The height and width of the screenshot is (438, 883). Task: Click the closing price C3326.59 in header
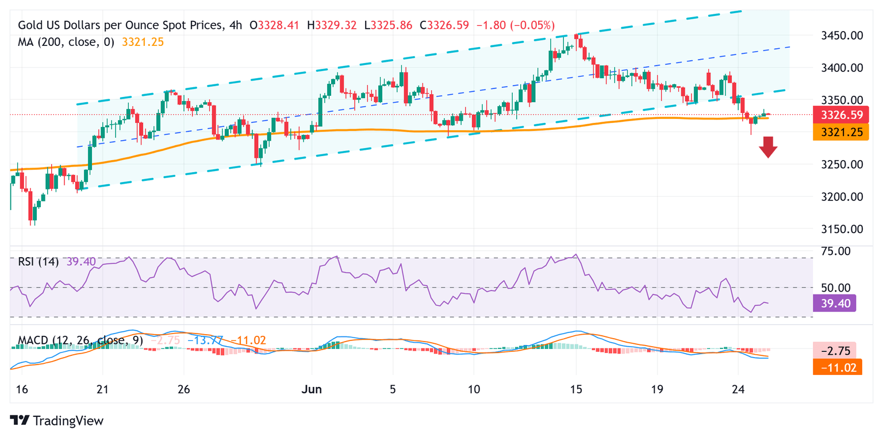pos(444,25)
